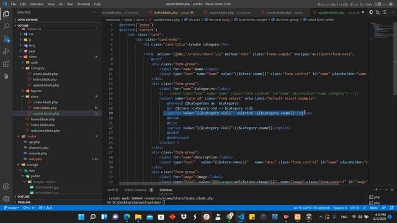The height and width of the screenshot is (223, 397).
Task: Expand the lang folder
Action: [32, 45]
